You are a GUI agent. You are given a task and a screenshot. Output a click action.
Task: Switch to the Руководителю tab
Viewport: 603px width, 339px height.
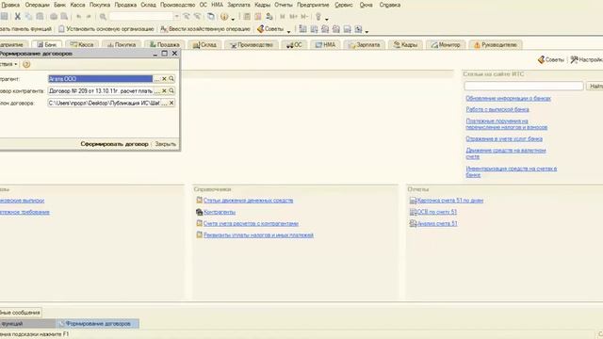[x=496, y=44]
